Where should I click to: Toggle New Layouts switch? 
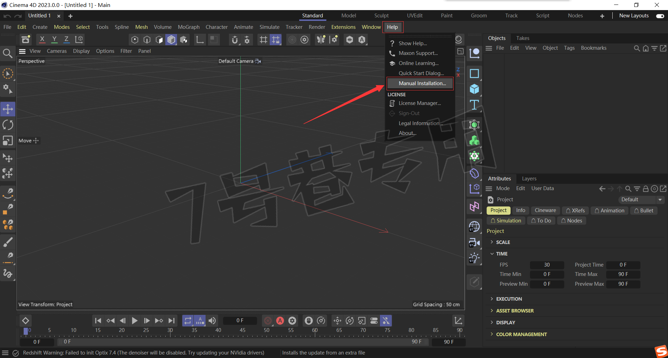660,16
